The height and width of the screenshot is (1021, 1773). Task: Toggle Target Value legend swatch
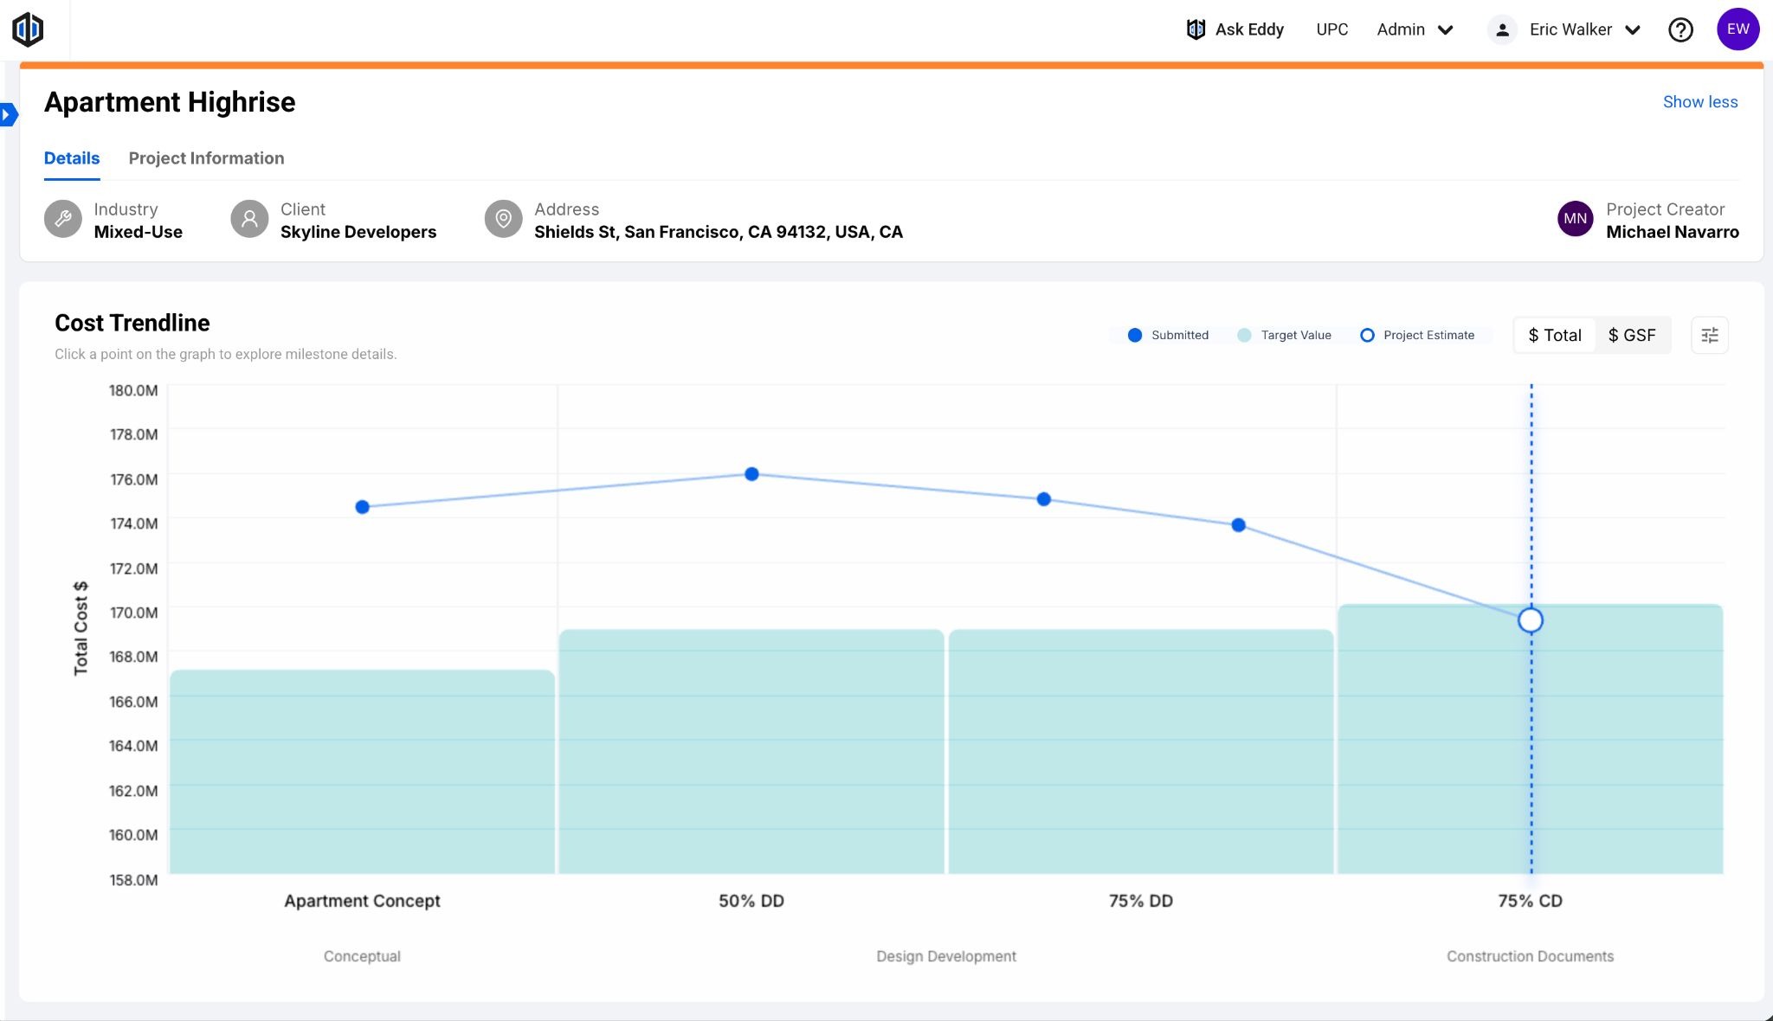pos(1244,335)
